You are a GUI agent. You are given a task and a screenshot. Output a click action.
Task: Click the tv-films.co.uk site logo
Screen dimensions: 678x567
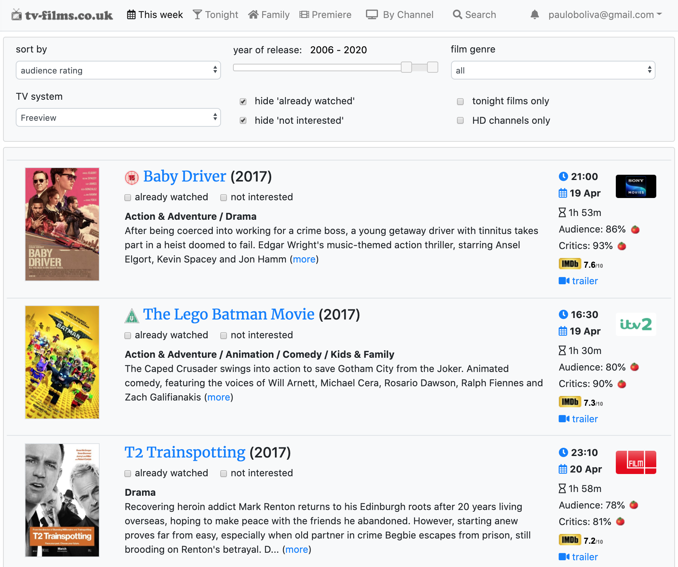tap(62, 15)
